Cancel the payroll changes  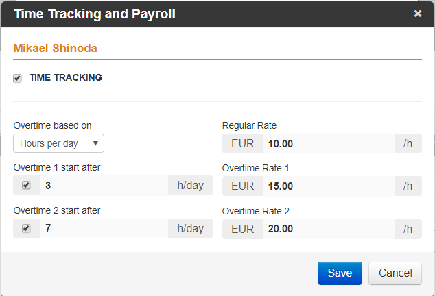click(x=395, y=273)
